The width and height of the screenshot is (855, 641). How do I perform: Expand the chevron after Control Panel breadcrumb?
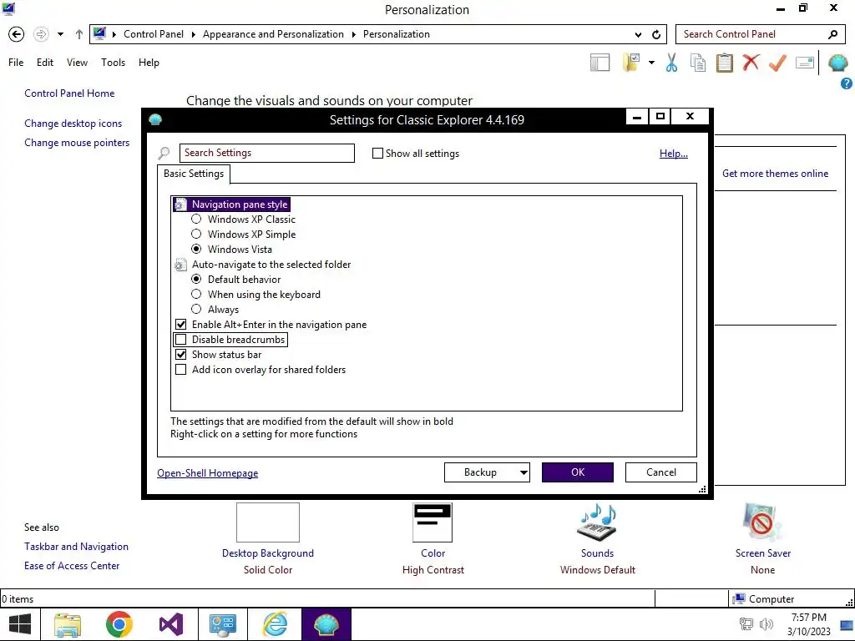click(193, 34)
